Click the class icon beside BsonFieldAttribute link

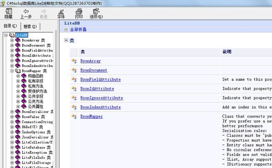(x=74, y=79)
